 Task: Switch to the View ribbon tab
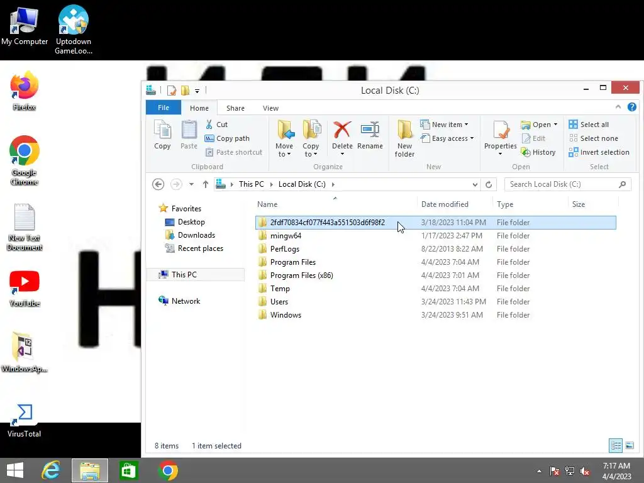click(270, 108)
